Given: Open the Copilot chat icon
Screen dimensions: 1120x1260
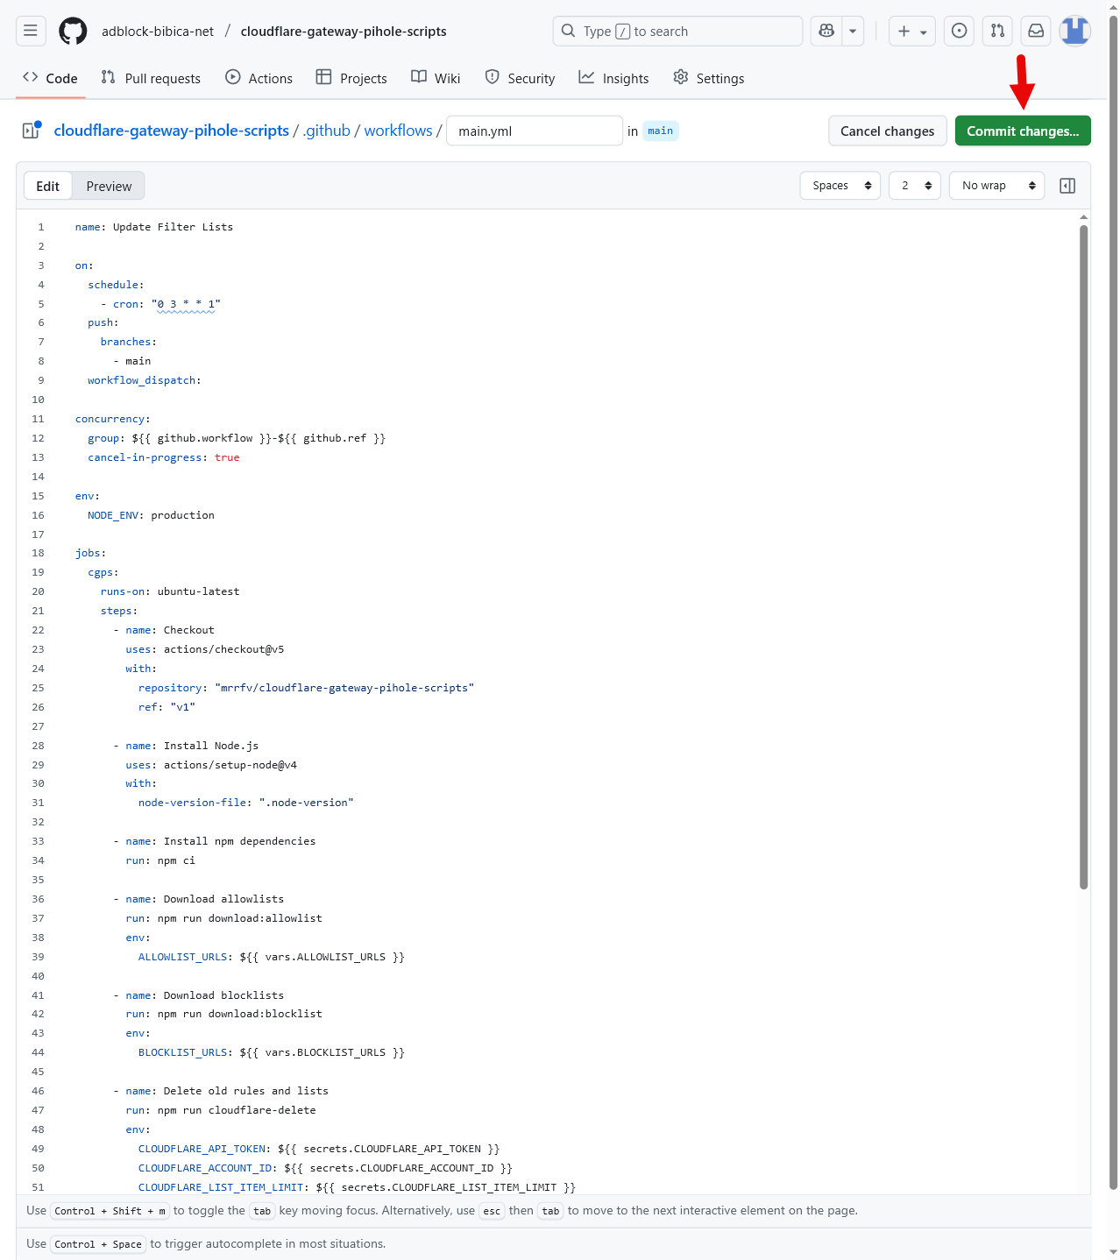Looking at the screenshot, I should [x=826, y=31].
